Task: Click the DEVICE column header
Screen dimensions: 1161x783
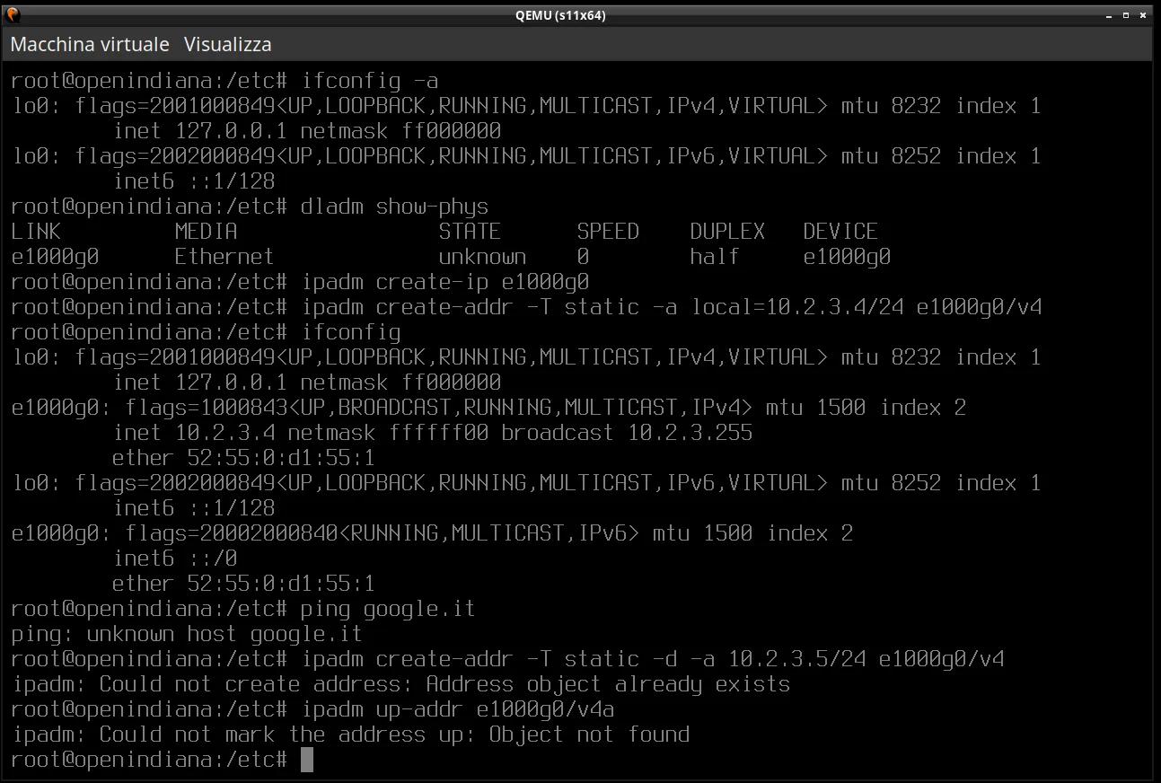Action: [840, 232]
